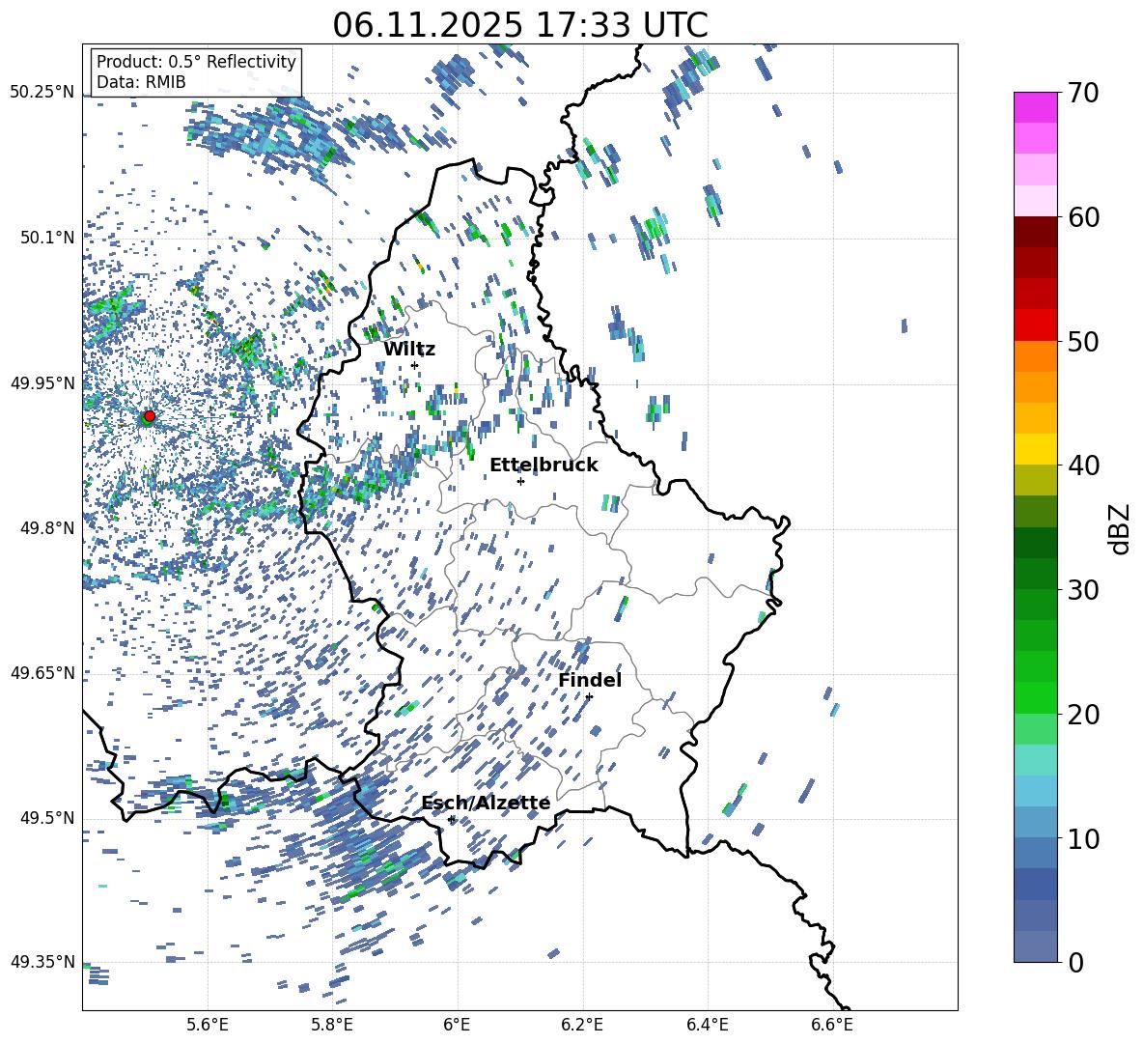Click the 50.25°N latitude tick label
Image resolution: width=1143 pixels, height=1044 pixels.
[42, 93]
